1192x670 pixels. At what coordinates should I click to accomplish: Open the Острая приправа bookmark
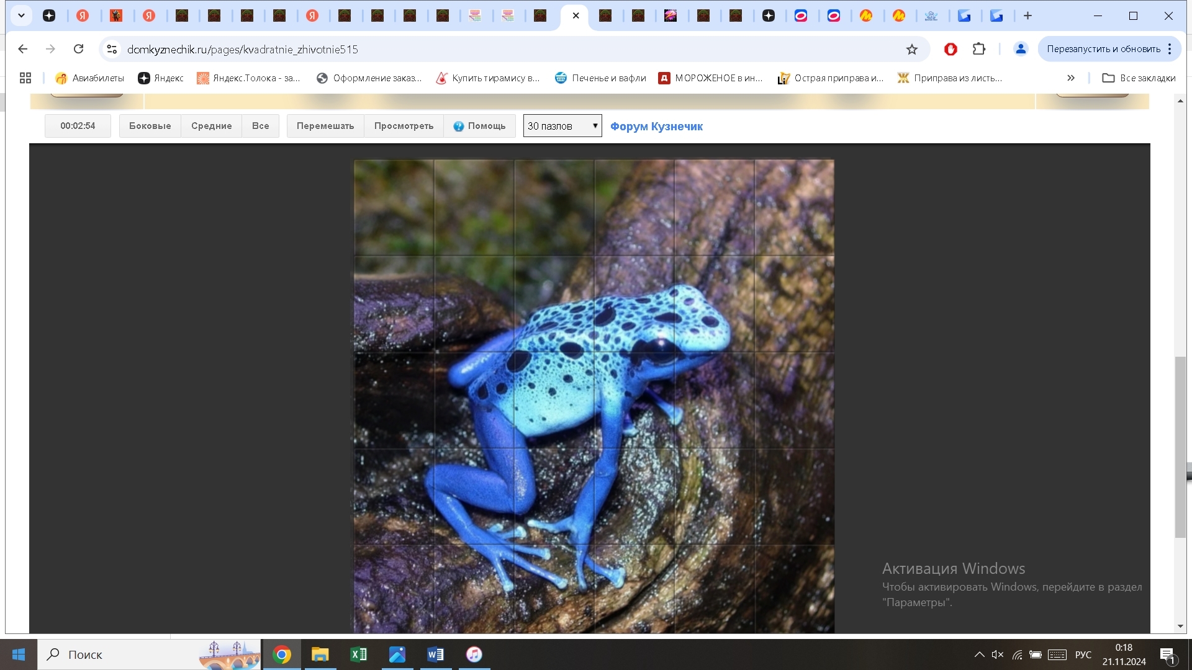[x=831, y=78]
